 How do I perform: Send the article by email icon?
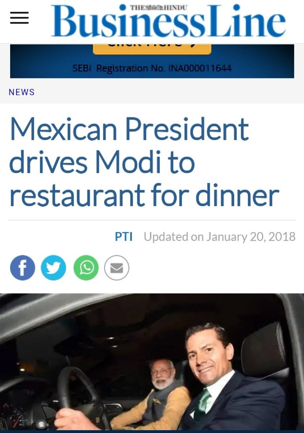(x=117, y=268)
